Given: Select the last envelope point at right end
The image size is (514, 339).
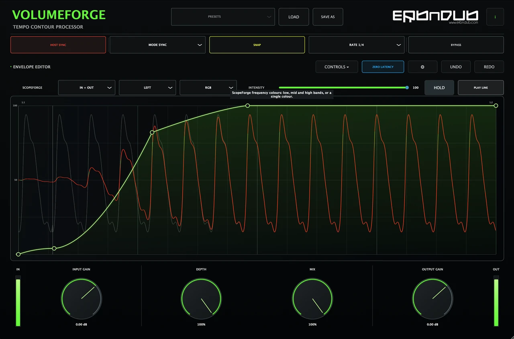Looking at the screenshot, I should pos(496,105).
